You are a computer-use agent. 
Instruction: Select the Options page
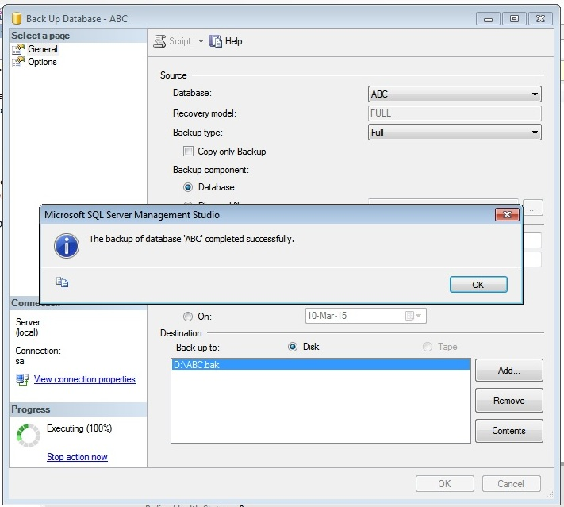[42, 62]
